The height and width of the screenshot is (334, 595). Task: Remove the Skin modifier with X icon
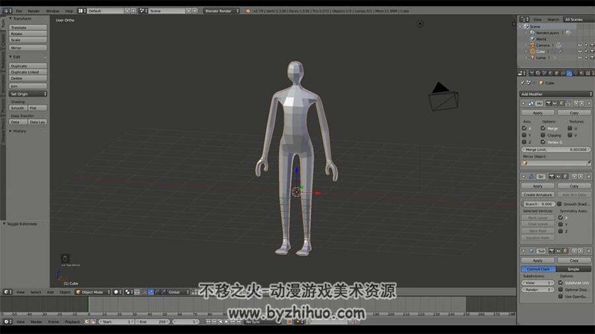pos(589,176)
